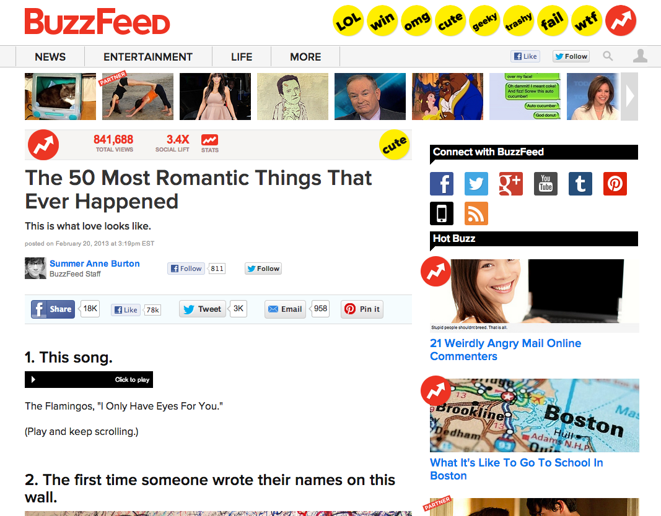
Task: Select the yellow LOL badge
Action: coord(348,20)
